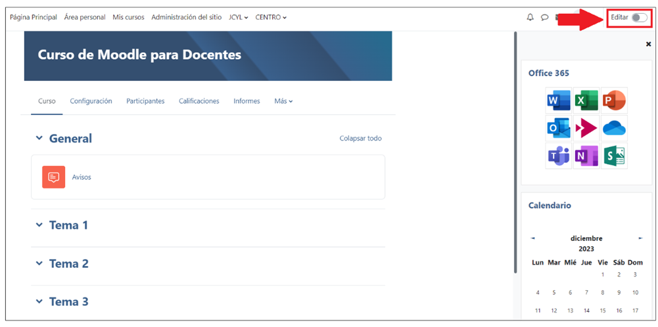Launch Excel from Office 365 block
658x327 pixels.
pyautogui.click(x=586, y=100)
